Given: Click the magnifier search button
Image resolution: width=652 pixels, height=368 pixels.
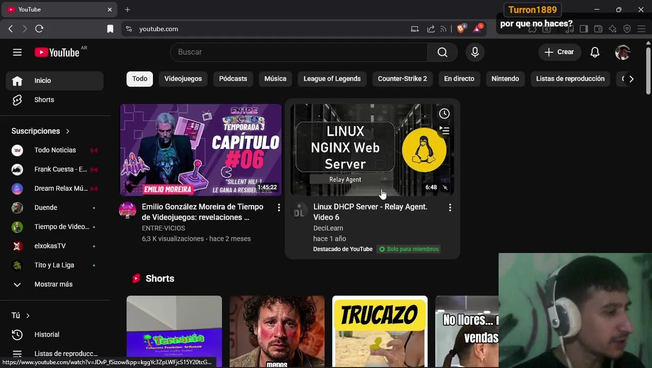Looking at the screenshot, I should coord(442,52).
